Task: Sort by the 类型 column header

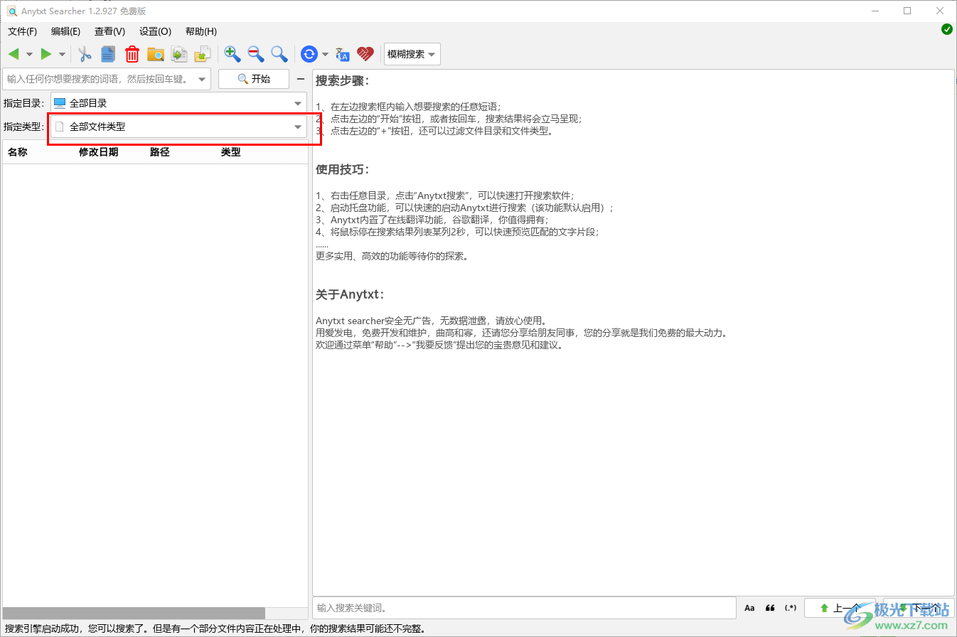Action: click(231, 152)
